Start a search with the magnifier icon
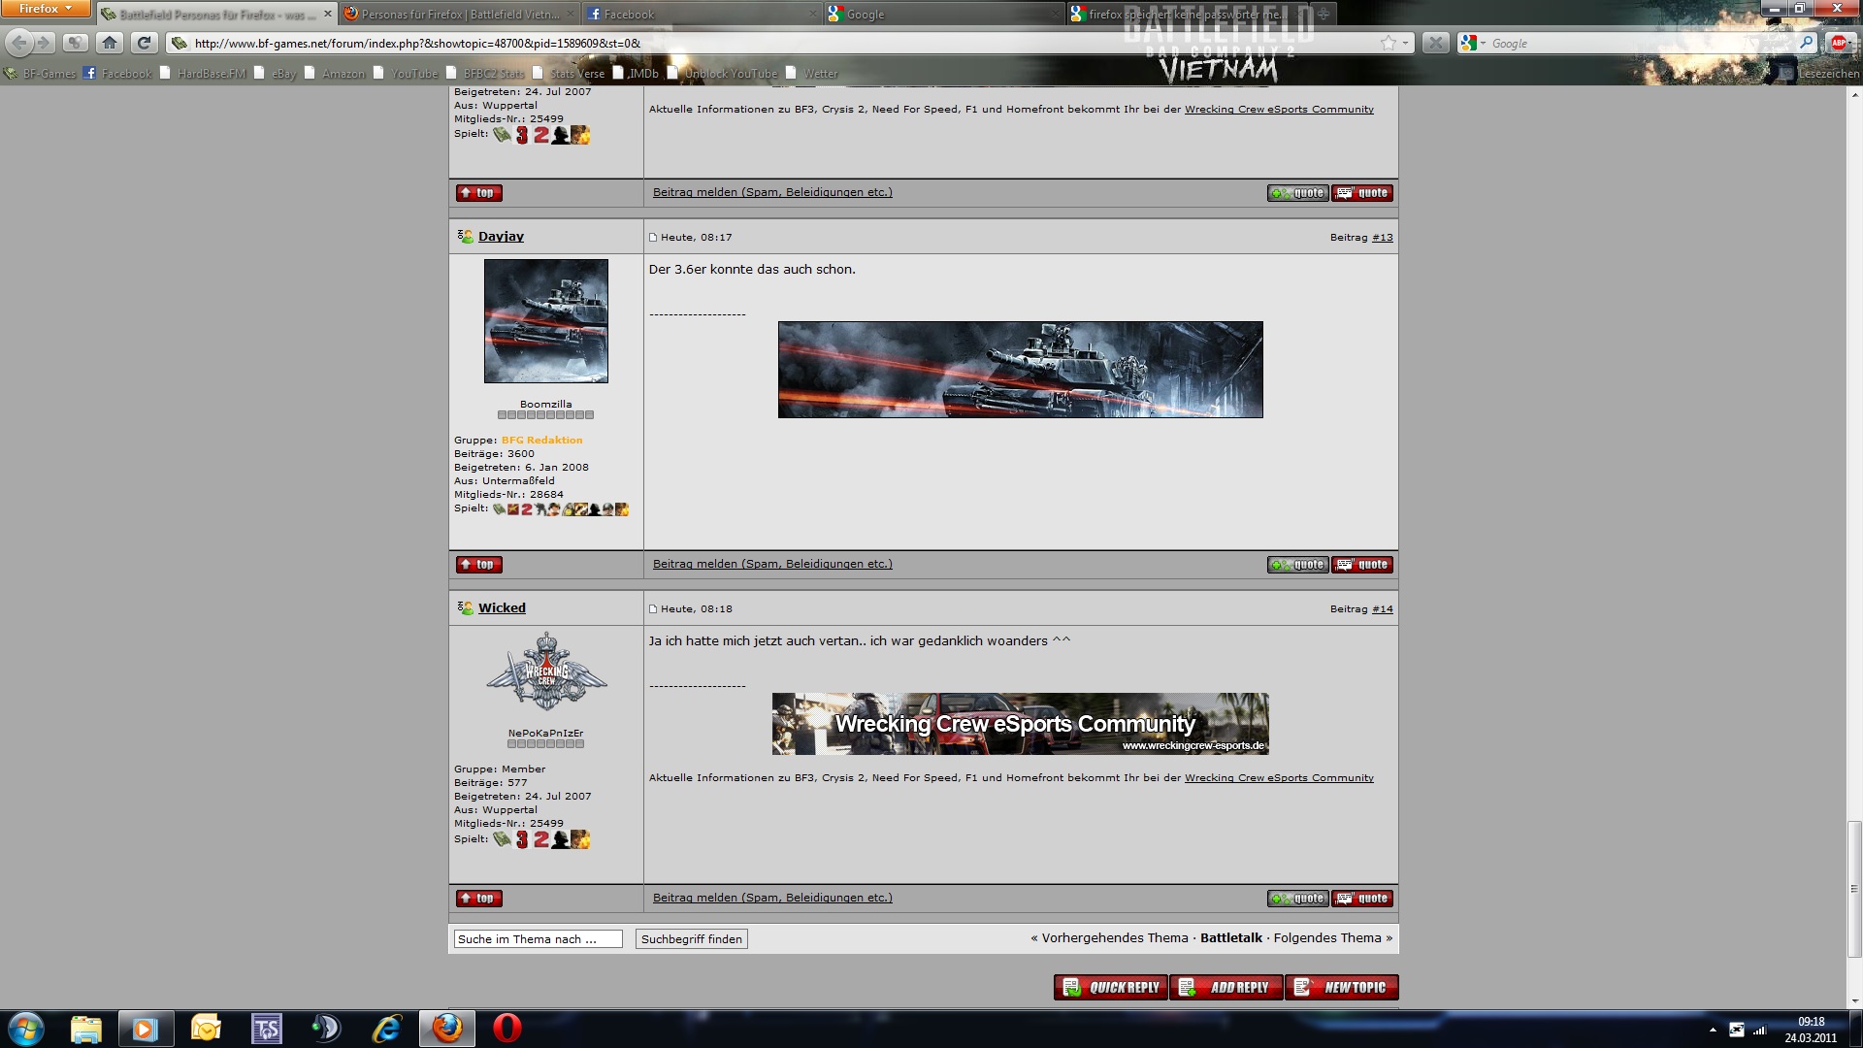This screenshot has height=1048, width=1863. [x=1806, y=43]
